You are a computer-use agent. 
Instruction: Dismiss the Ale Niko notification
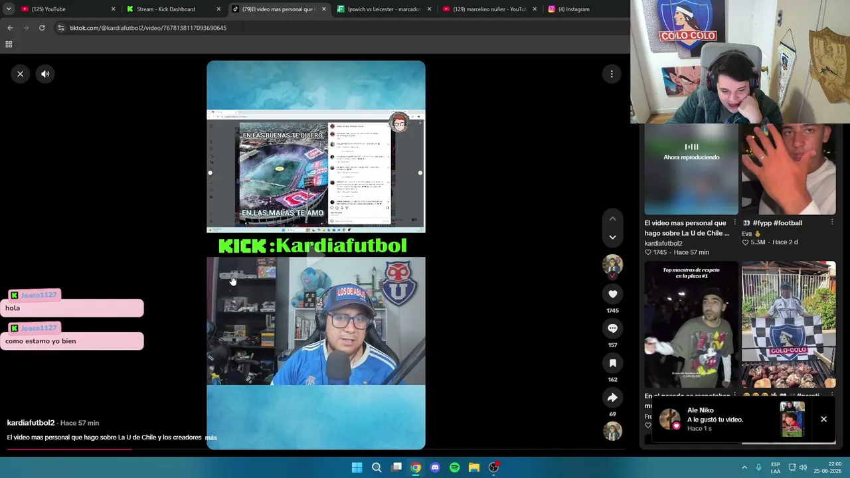[823, 420]
